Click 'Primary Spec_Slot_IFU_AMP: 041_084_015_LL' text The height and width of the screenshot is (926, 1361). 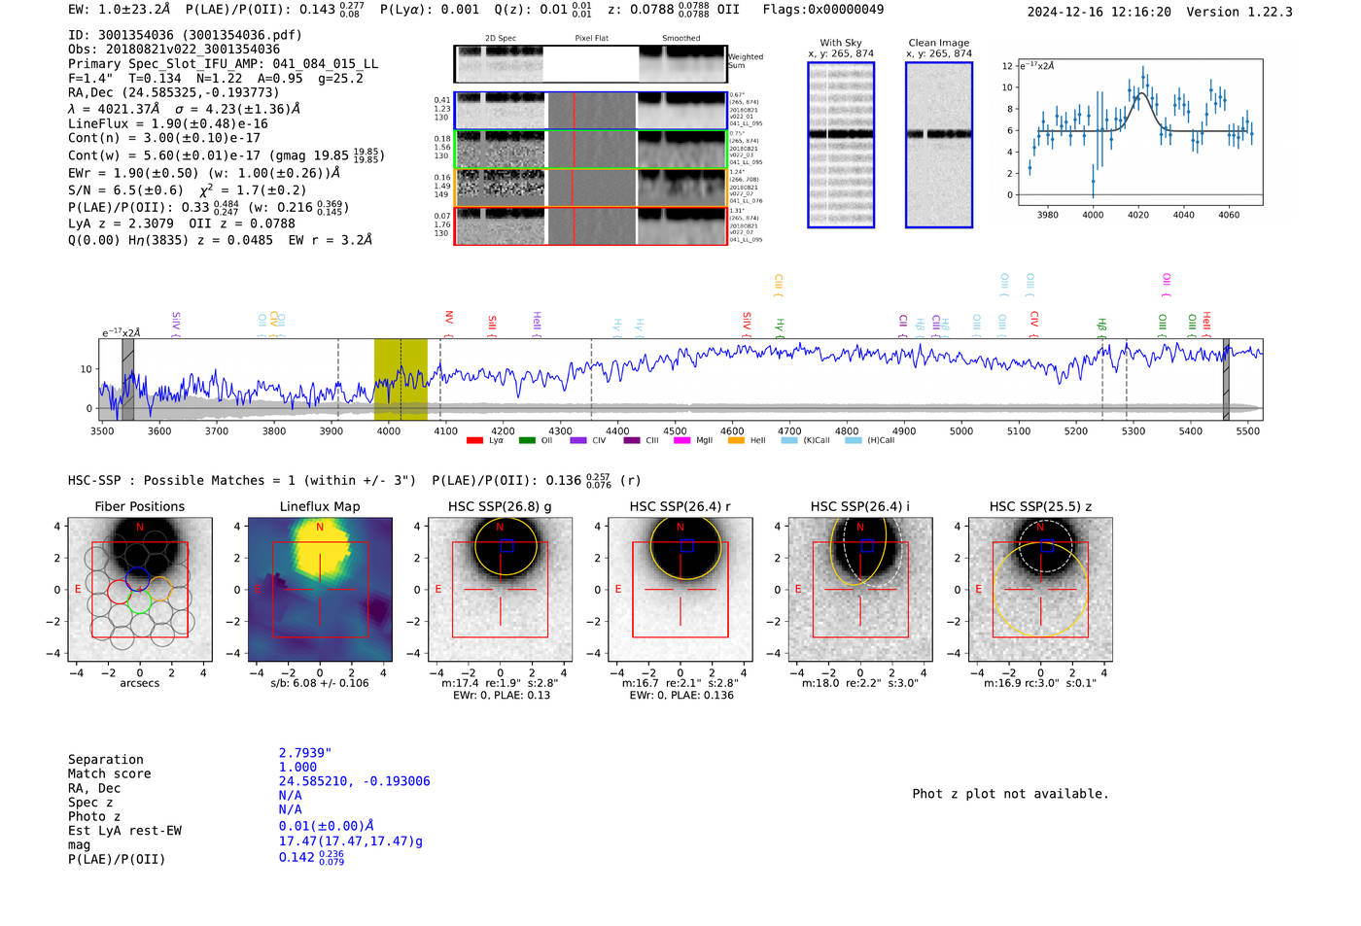[224, 64]
